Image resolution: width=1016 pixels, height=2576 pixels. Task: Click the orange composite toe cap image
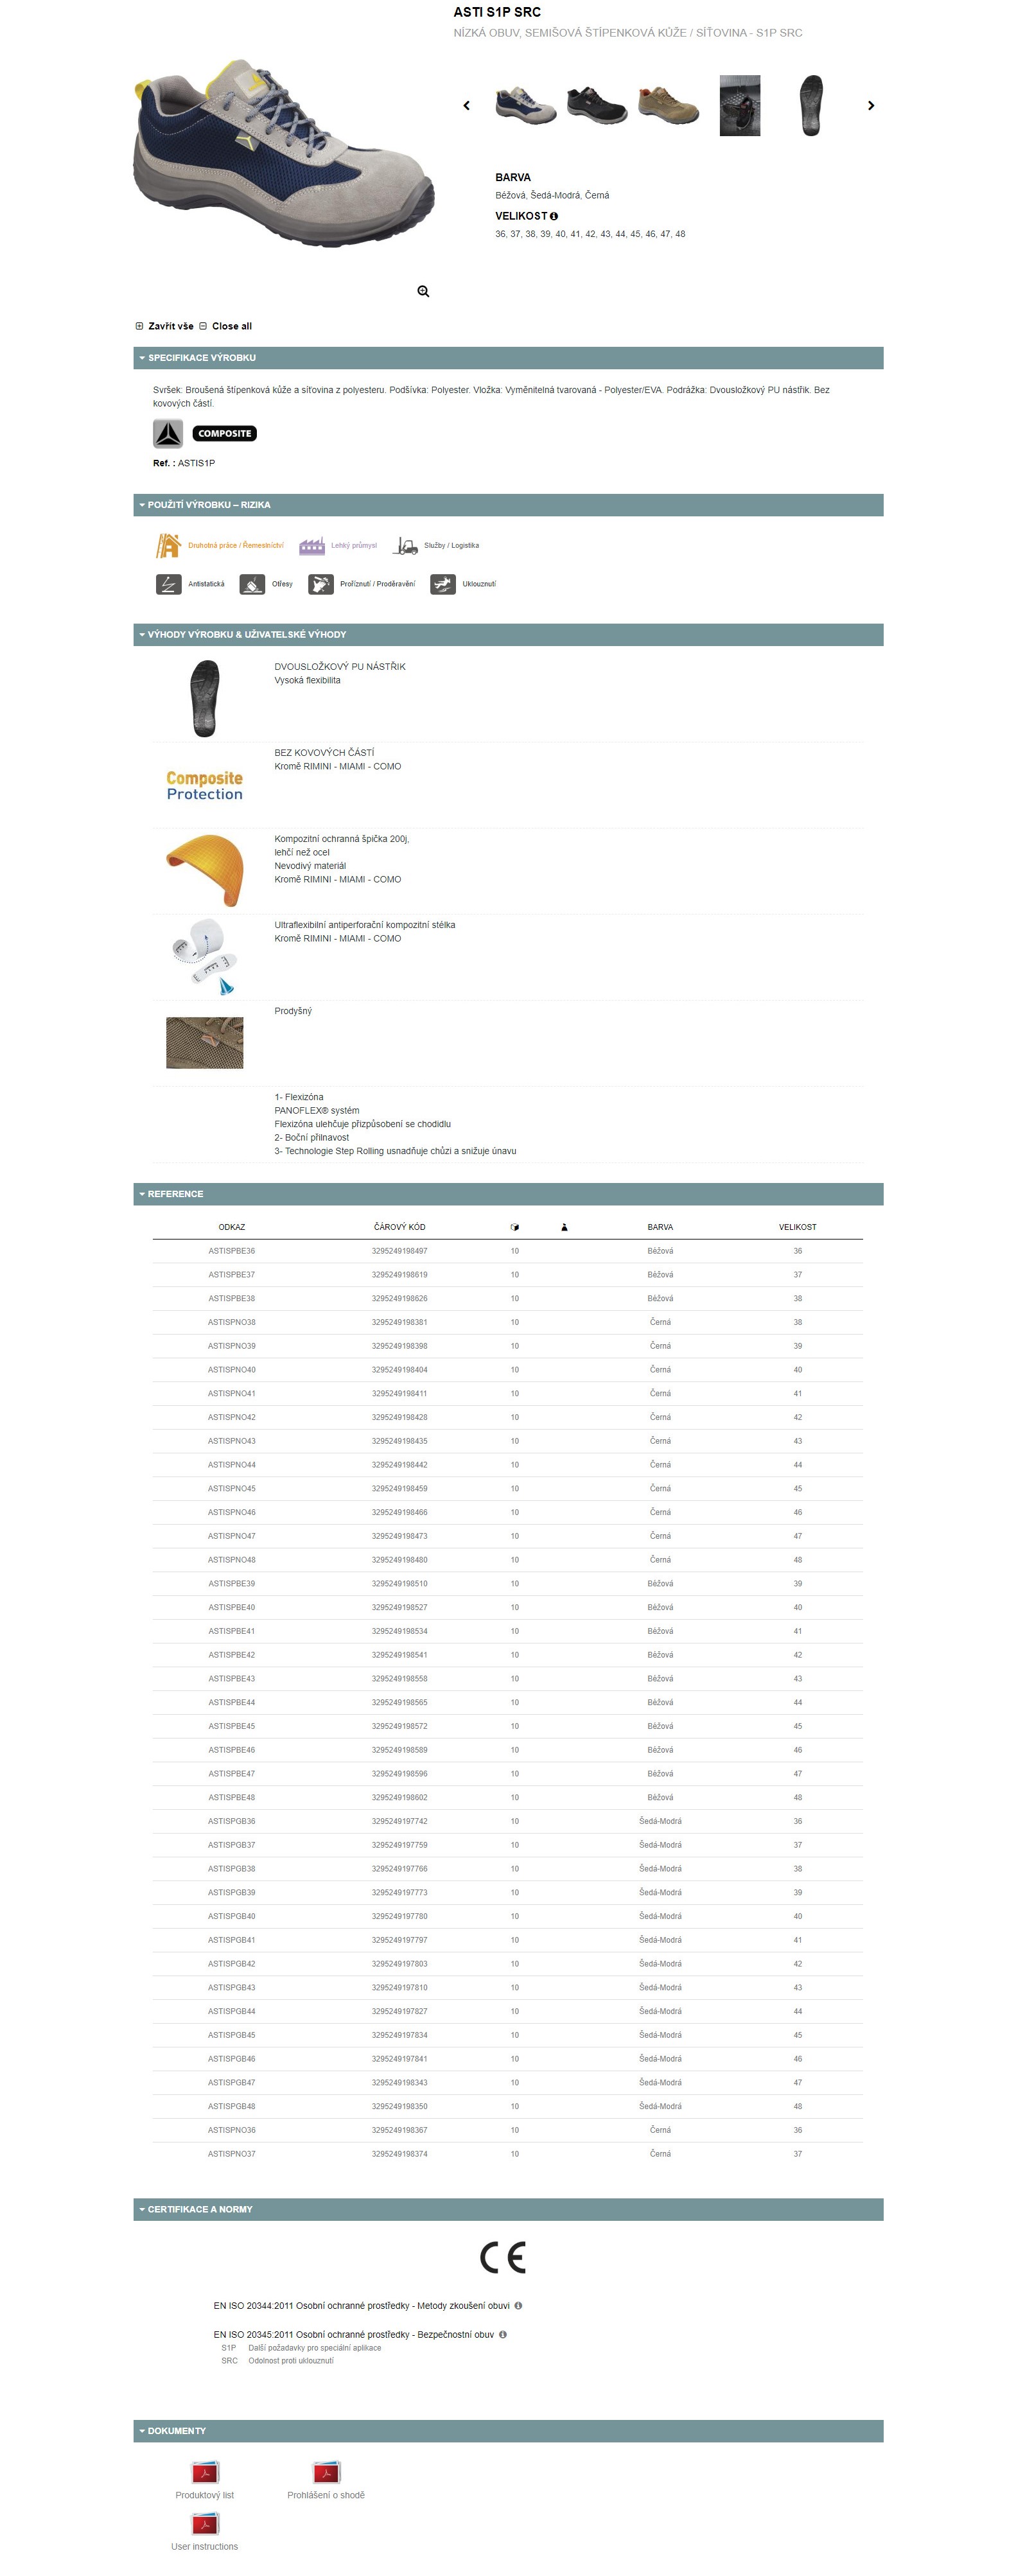pos(205,870)
